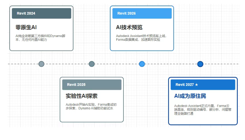The height and width of the screenshot is (140, 245).
Task: Click the Revit 2024 description mentioning Dynamo脚本
Action: (40, 38)
